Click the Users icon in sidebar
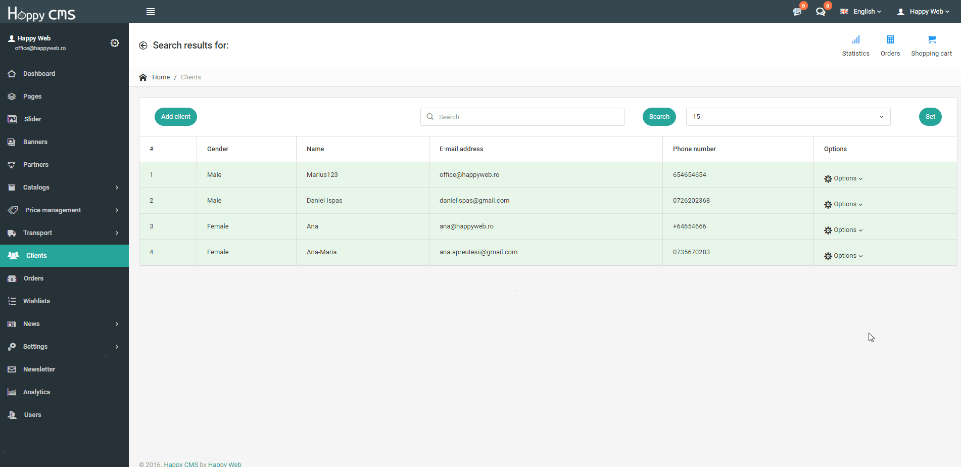Image resolution: width=961 pixels, height=467 pixels. pyautogui.click(x=12, y=415)
